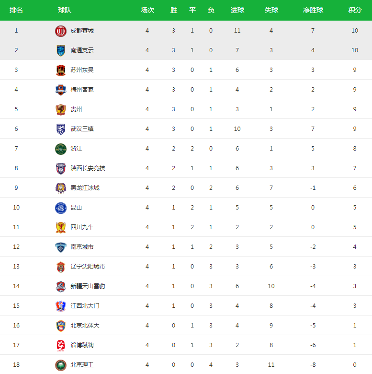The height and width of the screenshot is (374, 372).
Task: Click the 南通支云 team crest
Action: click(x=61, y=50)
